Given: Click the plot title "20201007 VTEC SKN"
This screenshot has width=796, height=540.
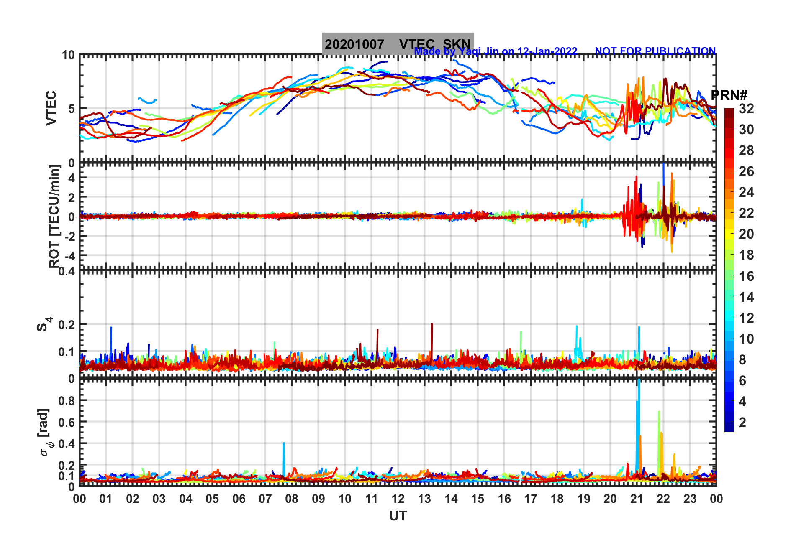Looking at the screenshot, I should click(x=398, y=44).
